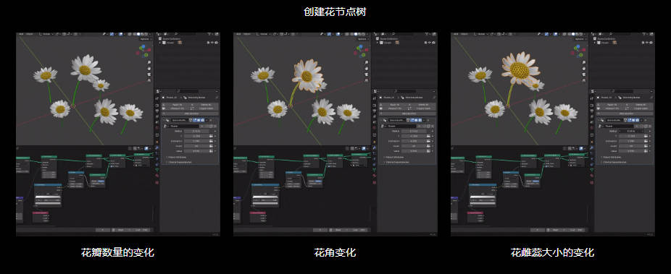The image size is (671, 274).
Task: Expand Output Attributes section in left screenshot modifier
Action: click(x=176, y=158)
